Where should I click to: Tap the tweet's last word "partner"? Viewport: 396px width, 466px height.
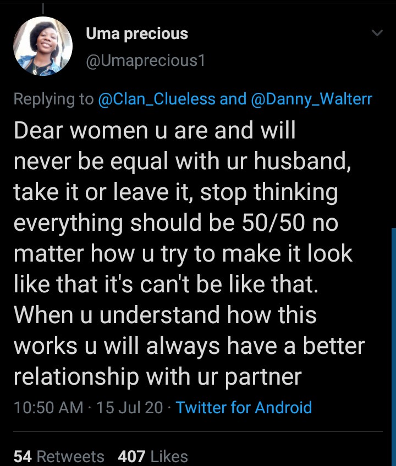pyautogui.click(x=263, y=377)
